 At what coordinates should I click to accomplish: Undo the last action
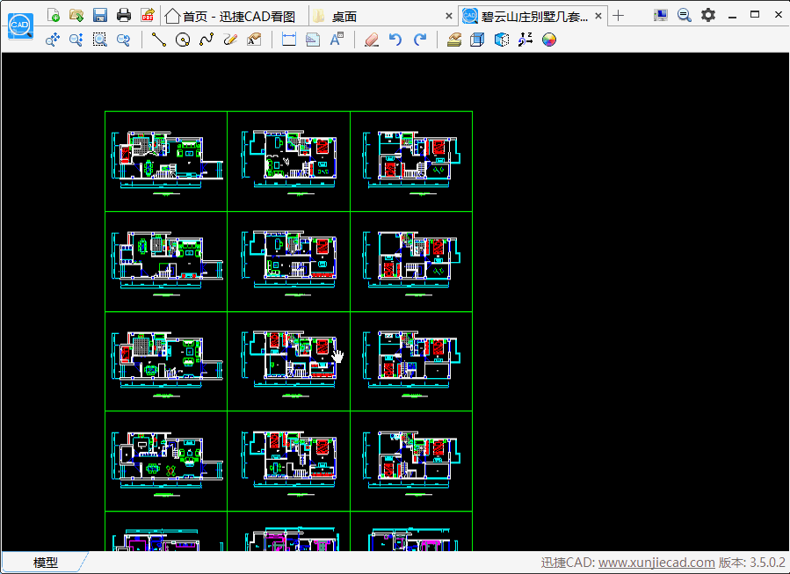tap(395, 40)
